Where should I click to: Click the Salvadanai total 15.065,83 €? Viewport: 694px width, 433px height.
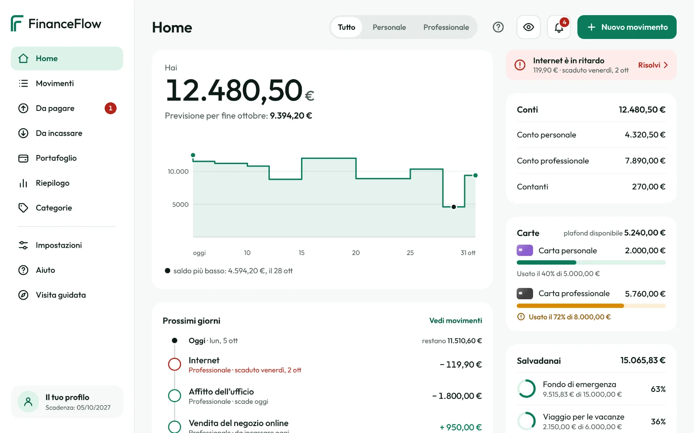pos(642,360)
